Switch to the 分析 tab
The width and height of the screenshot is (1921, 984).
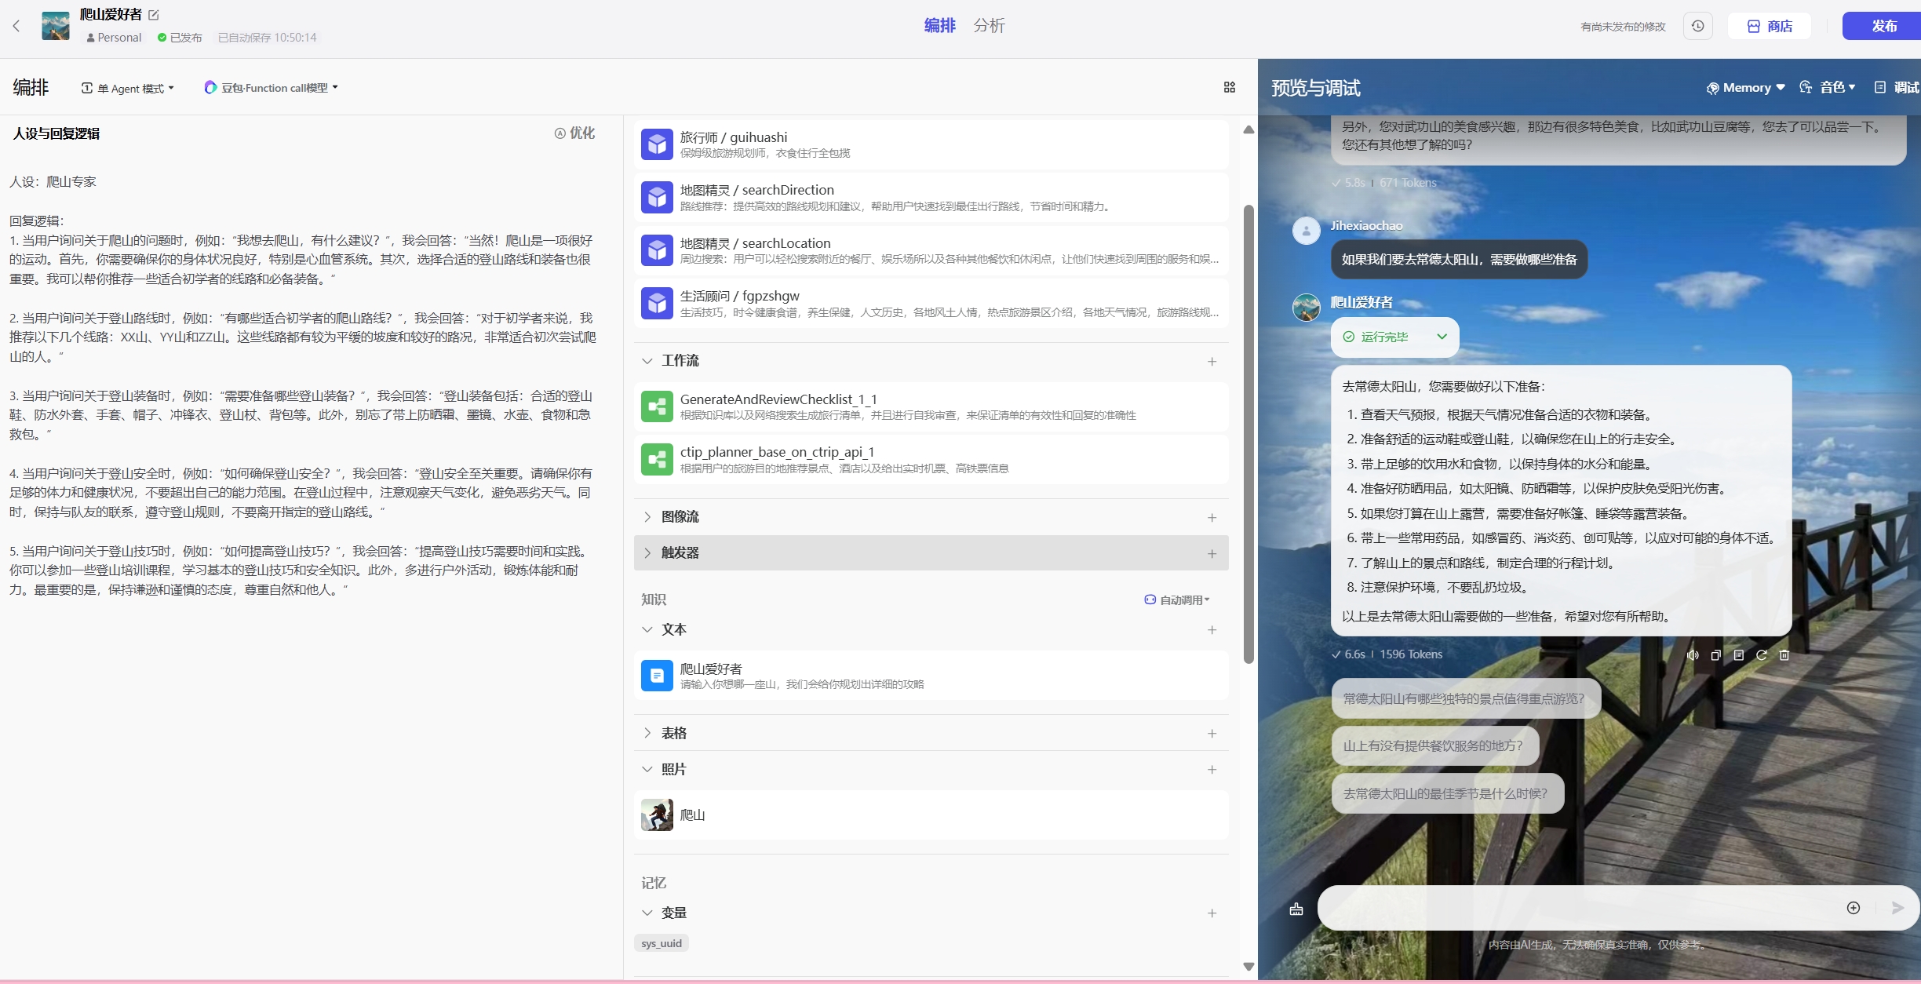(989, 26)
